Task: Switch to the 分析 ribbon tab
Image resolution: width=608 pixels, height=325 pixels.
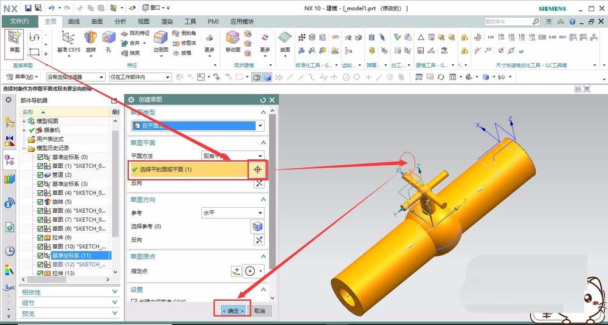Action: click(120, 22)
